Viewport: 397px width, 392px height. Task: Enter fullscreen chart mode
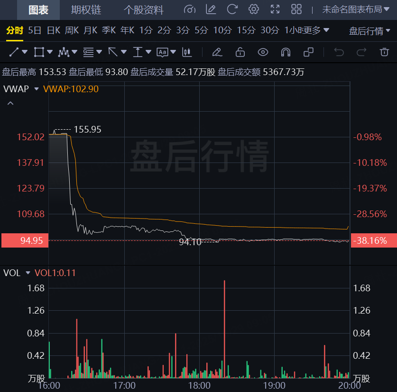(275, 9)
